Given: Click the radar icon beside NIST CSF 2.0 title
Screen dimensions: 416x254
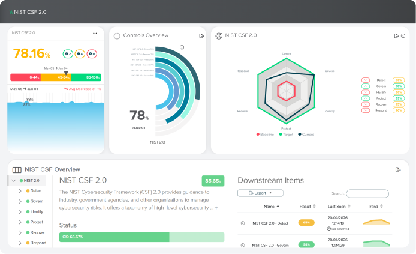Looking at the screenshot, I should click(219, 36).
